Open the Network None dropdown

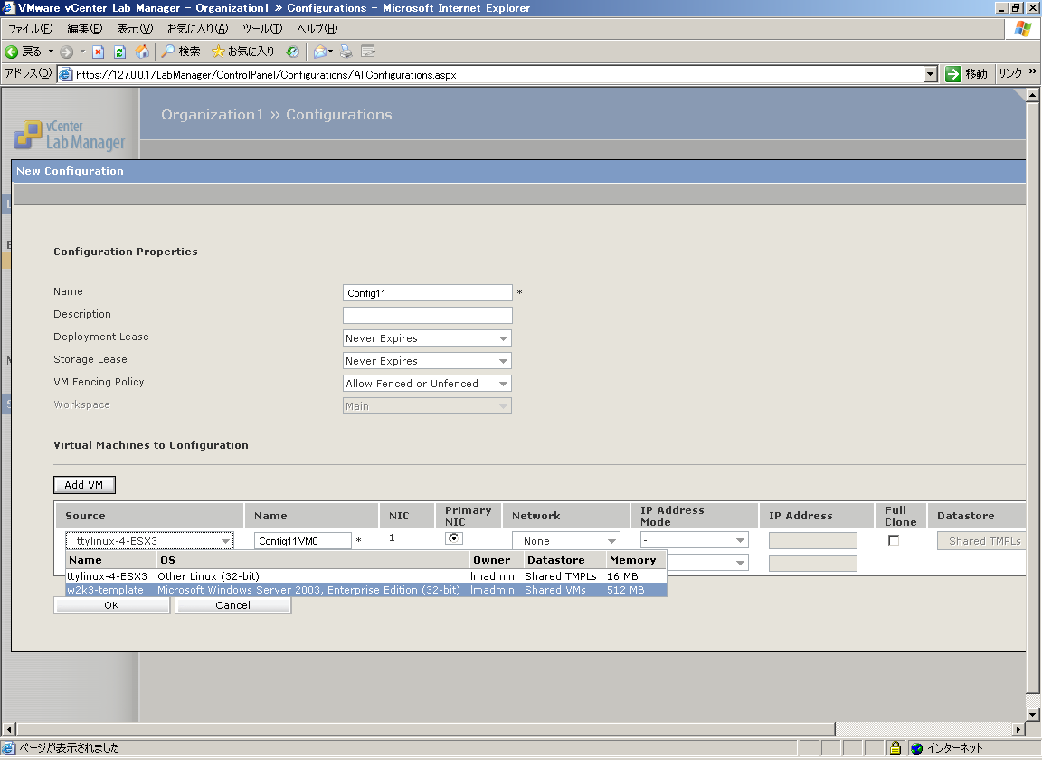566,540
